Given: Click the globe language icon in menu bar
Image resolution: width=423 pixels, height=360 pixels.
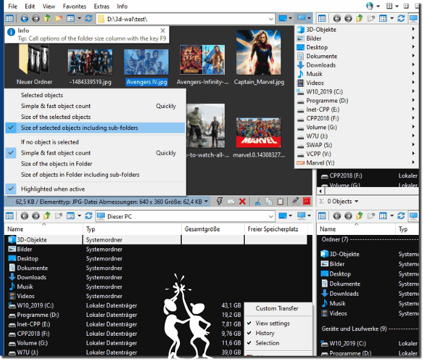Looking at the screenshot, I should [370, 6].
